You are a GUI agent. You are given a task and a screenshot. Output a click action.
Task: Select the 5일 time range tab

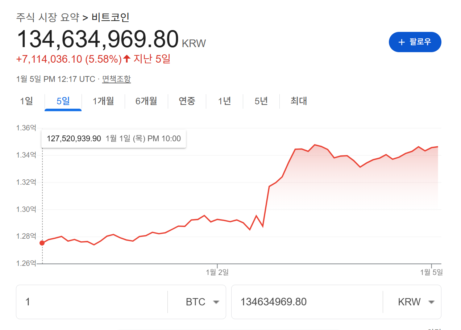point(63,101)
